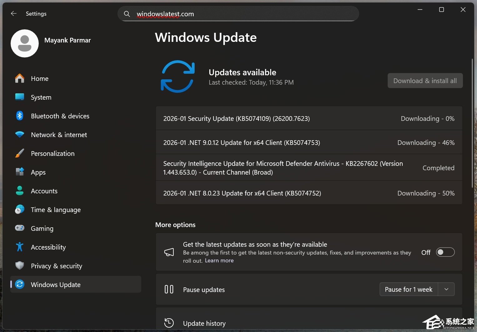477x332 pixels.
Task: Click the 'Downloading - 50%' status
Action: point(426,193)
